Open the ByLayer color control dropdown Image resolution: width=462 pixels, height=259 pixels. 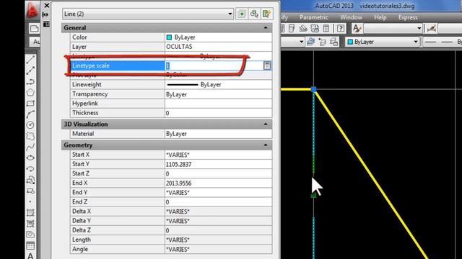pyautogui.click(x=416, y=42)
